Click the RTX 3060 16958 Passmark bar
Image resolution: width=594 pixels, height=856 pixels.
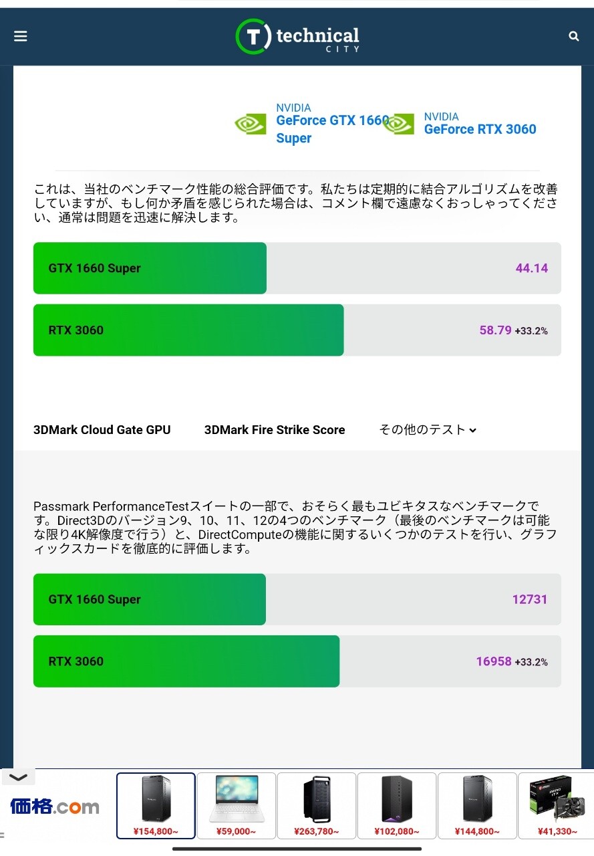pyautogui.click(x=297, y=661)
